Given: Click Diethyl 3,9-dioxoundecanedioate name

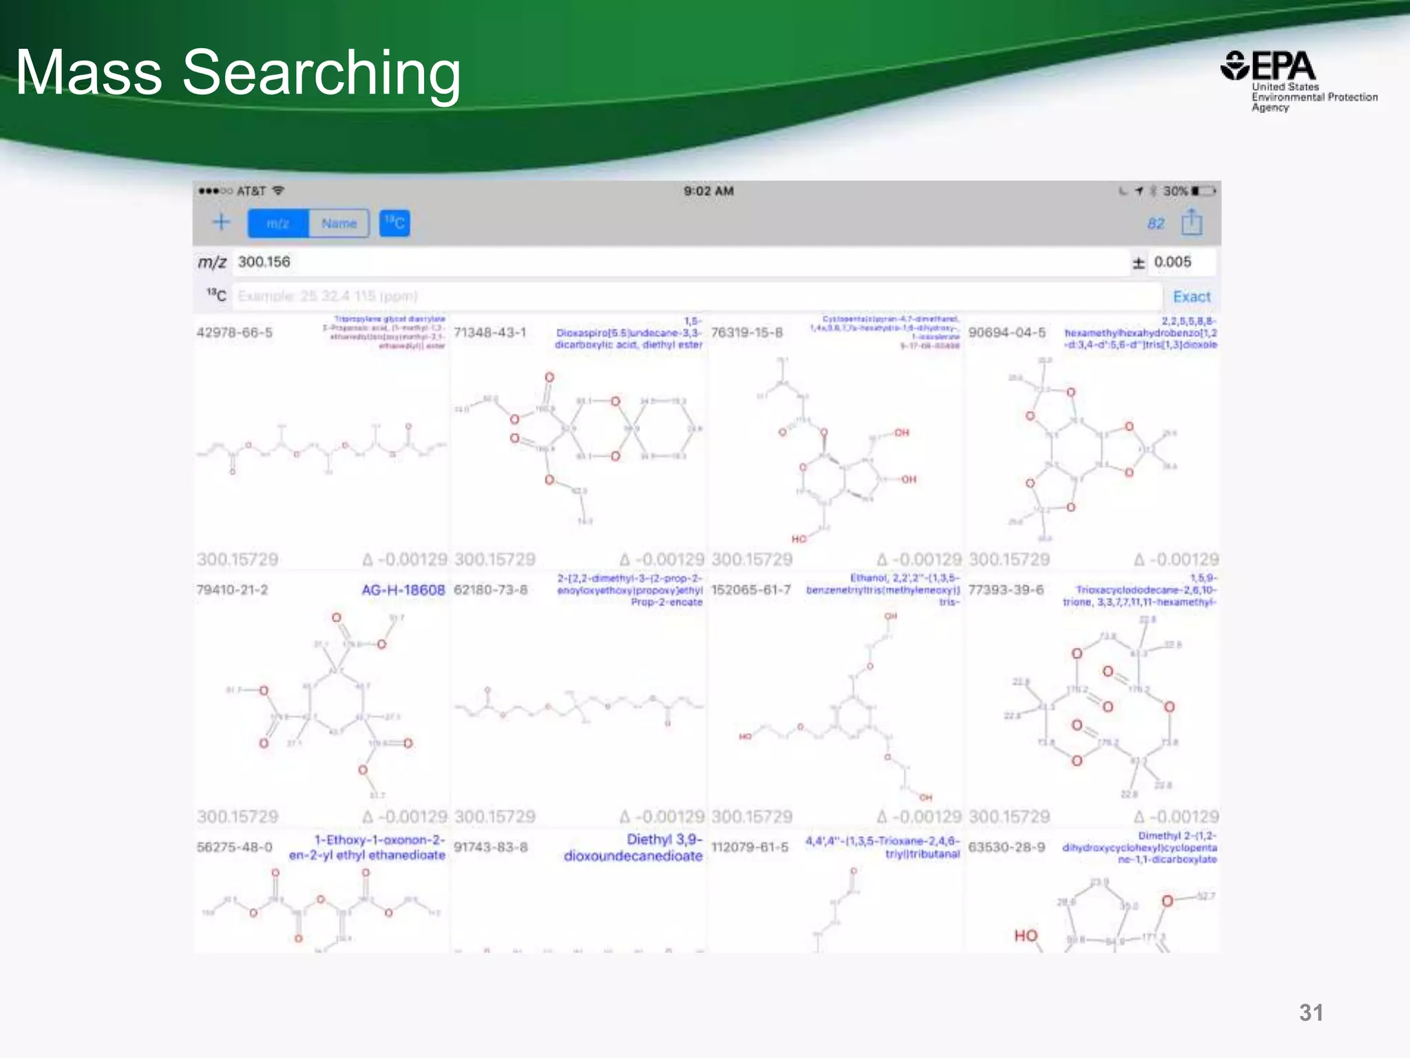Looking at the screenshot, I should (633, 848).
